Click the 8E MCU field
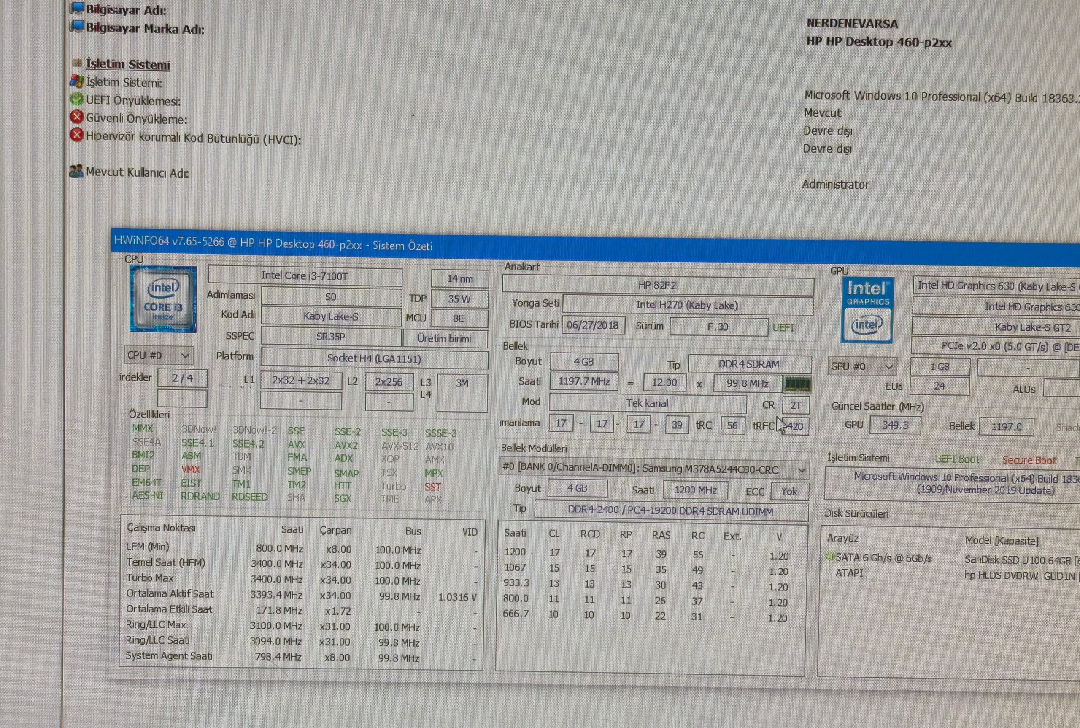Image resolution: width=1080 pixels, height=728 pixels. point(459,318)
